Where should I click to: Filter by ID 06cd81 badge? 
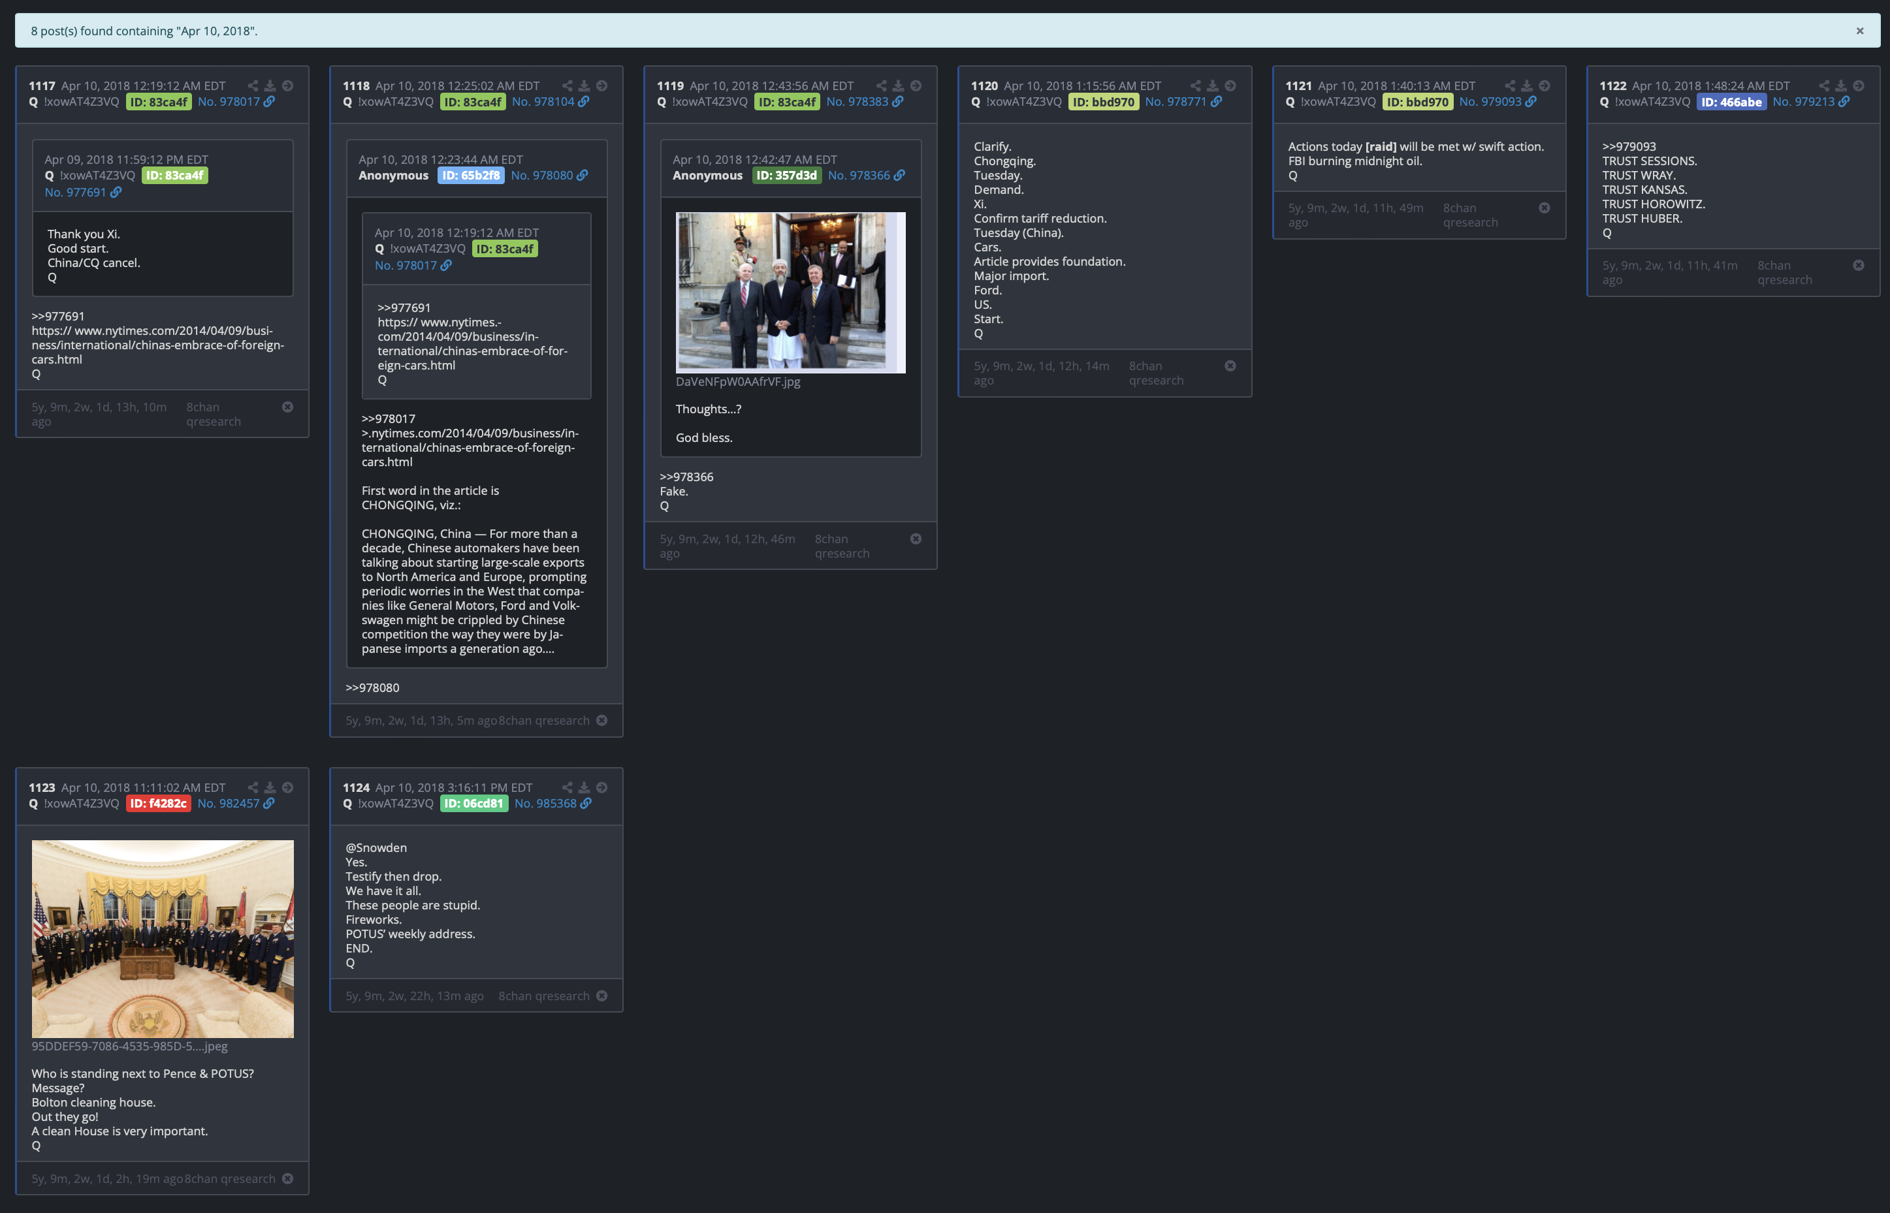coord(473,804)
